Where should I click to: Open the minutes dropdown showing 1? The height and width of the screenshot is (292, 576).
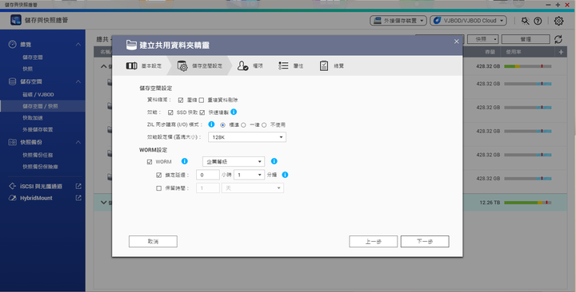point(249,176)
